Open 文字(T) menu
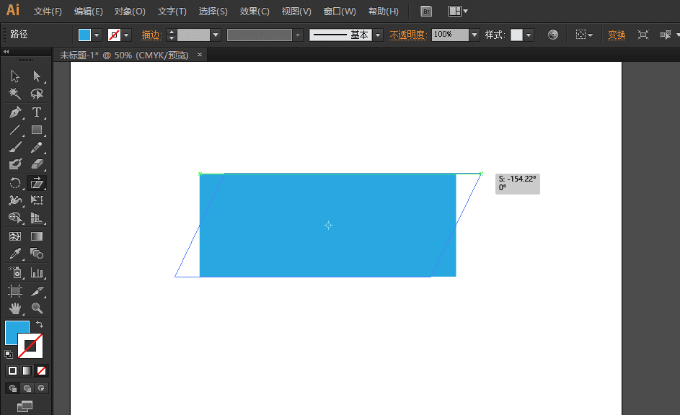 172,12
